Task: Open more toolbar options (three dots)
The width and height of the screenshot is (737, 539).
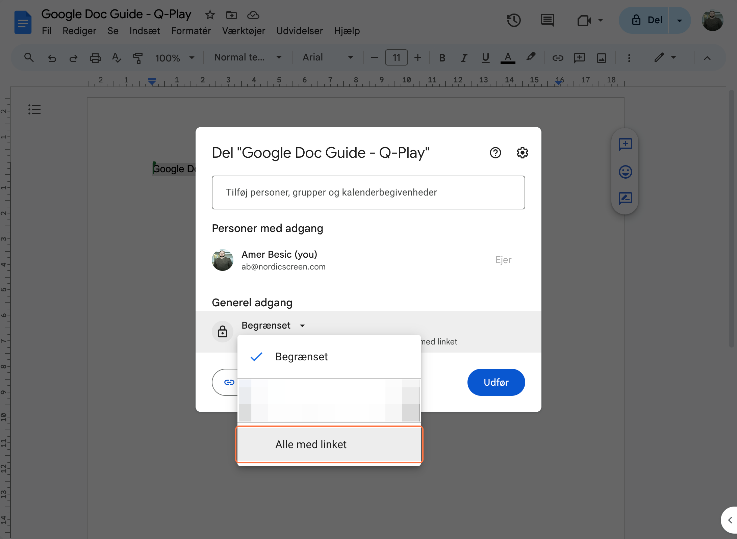Action: pos(629,58)
